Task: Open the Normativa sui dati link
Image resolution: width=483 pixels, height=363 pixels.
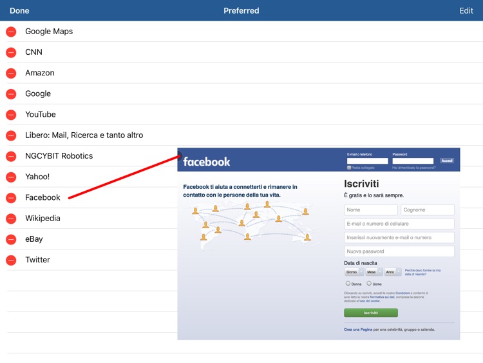Action: pos(383,297)
